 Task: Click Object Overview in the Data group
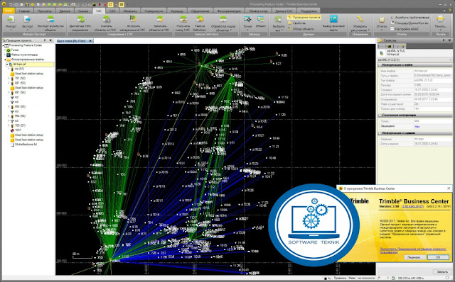(301, 29)
